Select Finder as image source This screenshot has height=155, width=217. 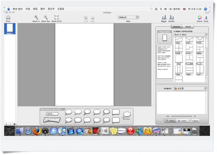182,121
